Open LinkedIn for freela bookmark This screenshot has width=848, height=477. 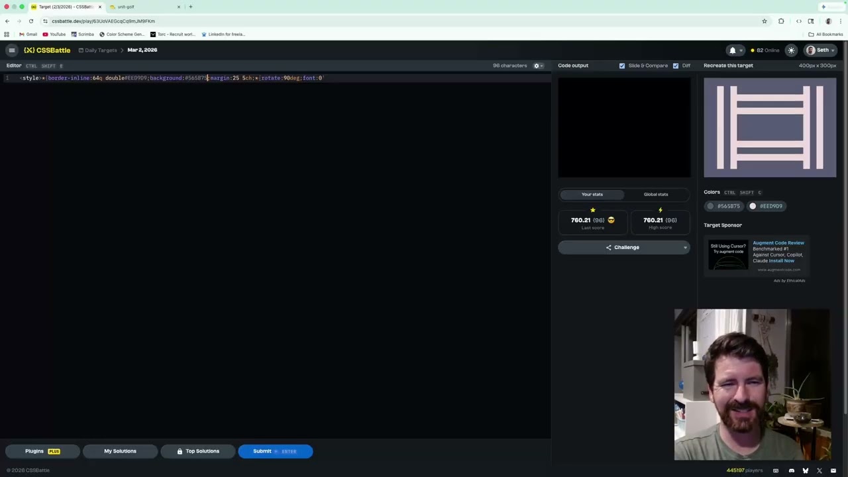pyautogui.click(x=223, y=34)
